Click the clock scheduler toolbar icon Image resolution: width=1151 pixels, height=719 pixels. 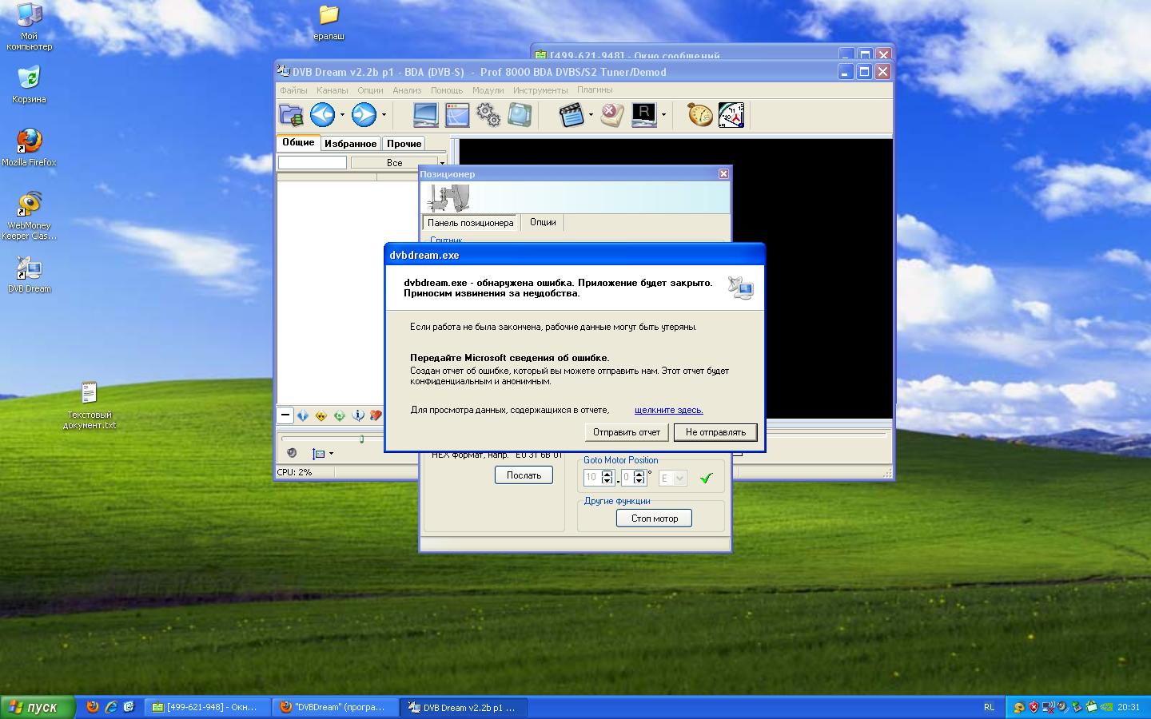point(731,115)
